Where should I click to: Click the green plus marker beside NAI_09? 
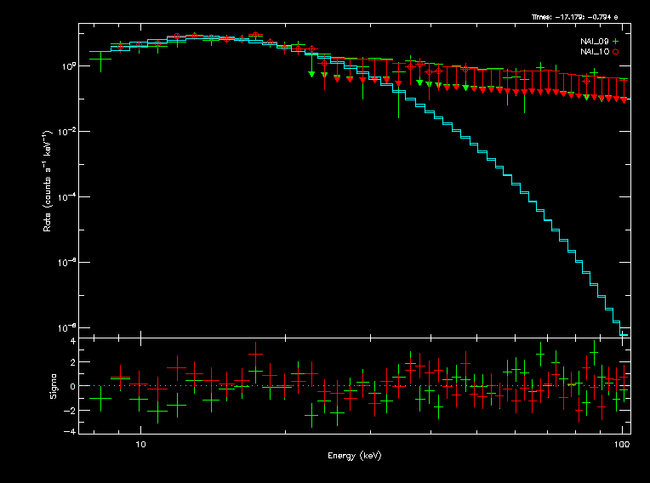pyautogui.click(x=615, y=42)
